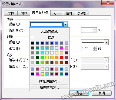Expand the line style dropdown
This screenshot has width=116, height=100.
coord(106,42)
